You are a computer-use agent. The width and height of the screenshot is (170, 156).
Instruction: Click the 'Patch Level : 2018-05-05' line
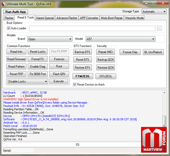coord(20,126)
